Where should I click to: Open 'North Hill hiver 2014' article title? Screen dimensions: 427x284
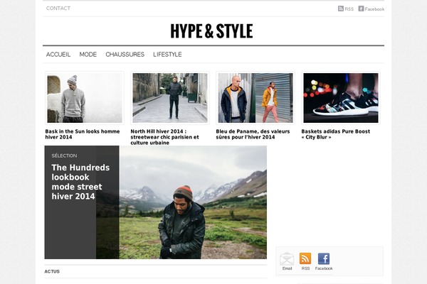(165, 137)
